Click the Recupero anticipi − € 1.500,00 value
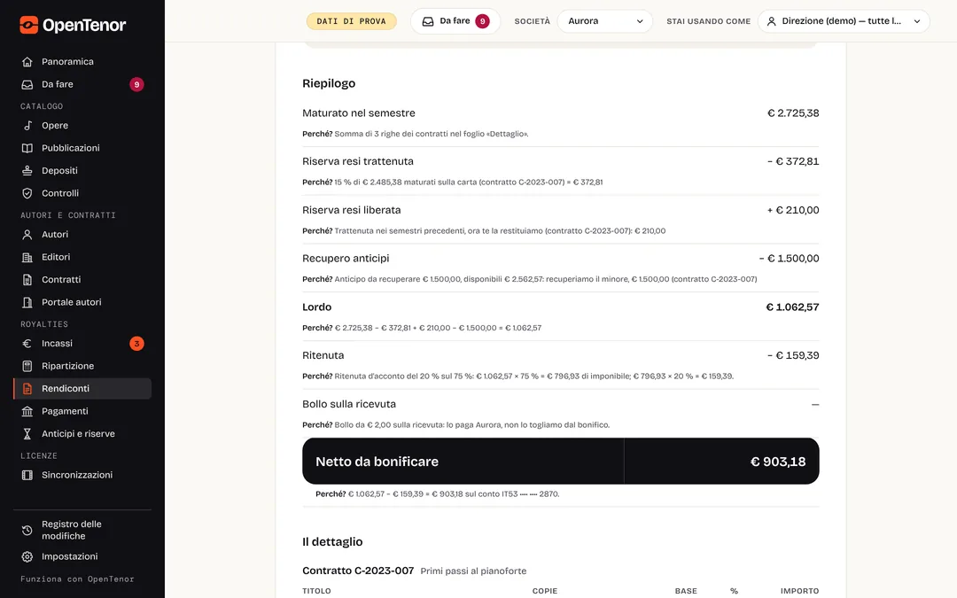Image resolution: width=957 pixels, height=598 pixels. (x=789, y=259)
